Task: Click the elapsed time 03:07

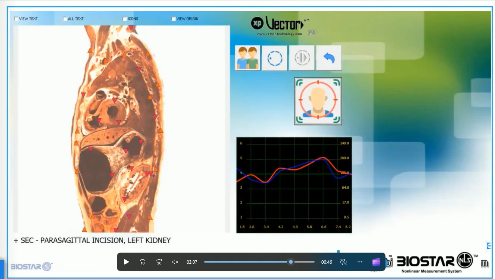Action: (x=192, y=262)
